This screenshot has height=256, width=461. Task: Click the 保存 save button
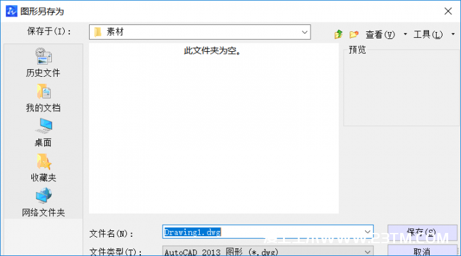[x=422, y=232]
